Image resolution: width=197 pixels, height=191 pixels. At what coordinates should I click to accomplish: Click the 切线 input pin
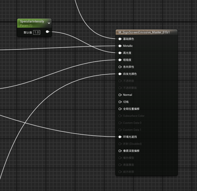pos(120,102)
